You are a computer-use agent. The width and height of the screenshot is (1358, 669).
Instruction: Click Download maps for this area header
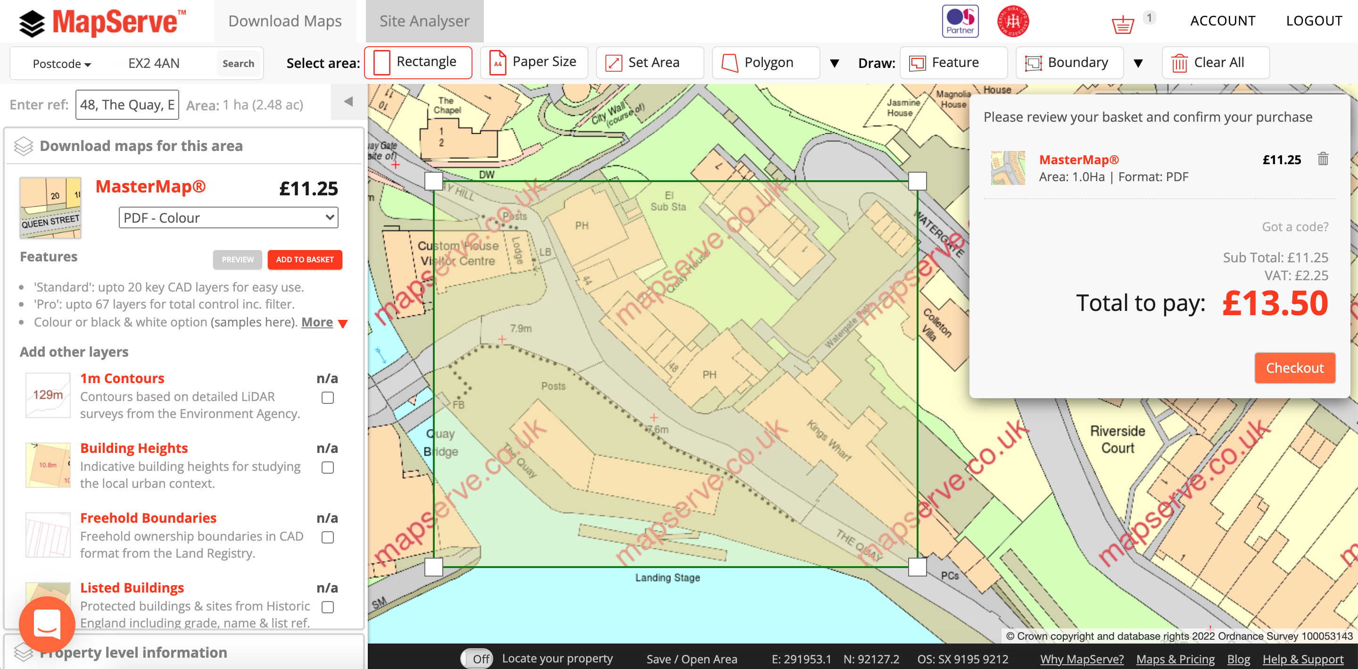(x=141, y=146)
